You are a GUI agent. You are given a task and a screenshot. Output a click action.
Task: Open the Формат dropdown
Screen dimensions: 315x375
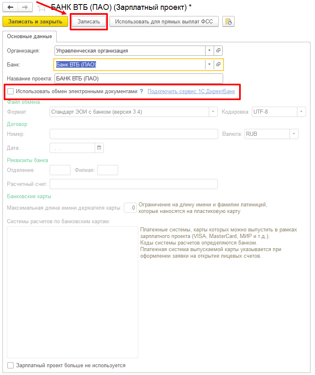pyautogui.click(x=213, y=112)
